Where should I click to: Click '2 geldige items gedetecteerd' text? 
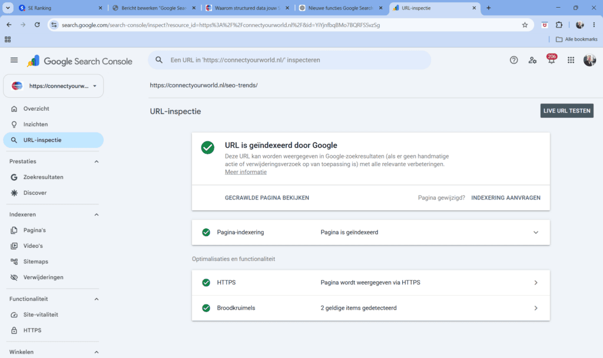pos(359,308)
